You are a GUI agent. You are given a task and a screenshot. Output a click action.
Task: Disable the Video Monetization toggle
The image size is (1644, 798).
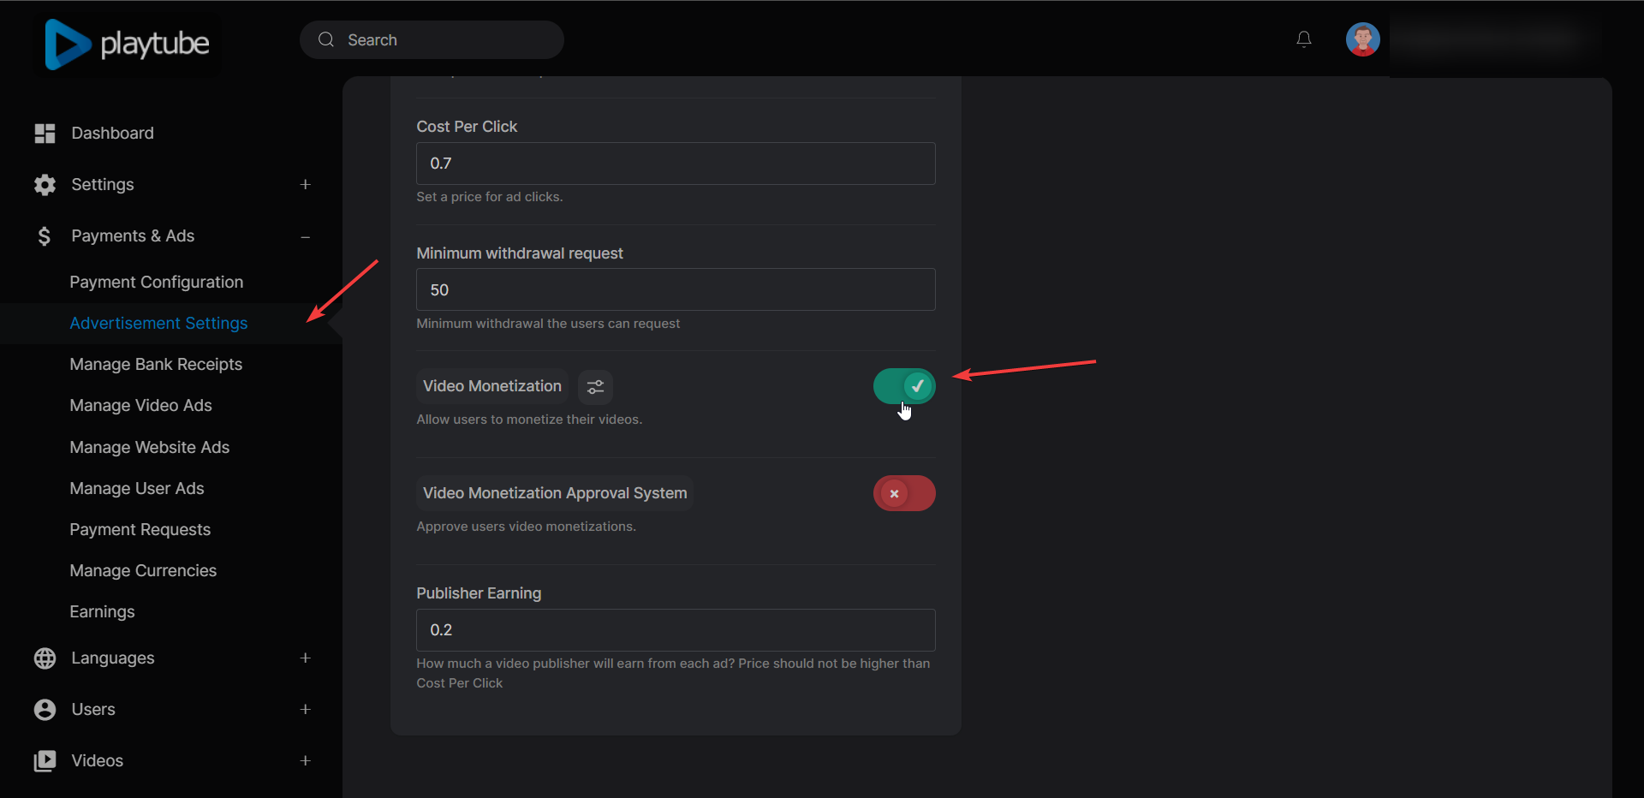[903, 386]
